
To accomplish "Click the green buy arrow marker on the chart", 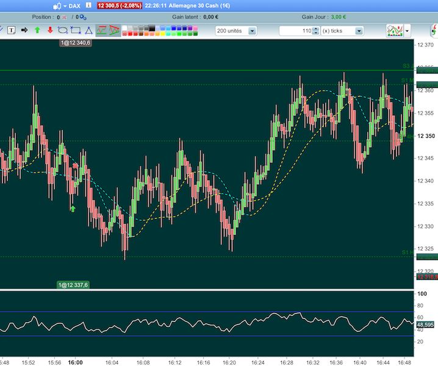I will [x=73, y=209].
